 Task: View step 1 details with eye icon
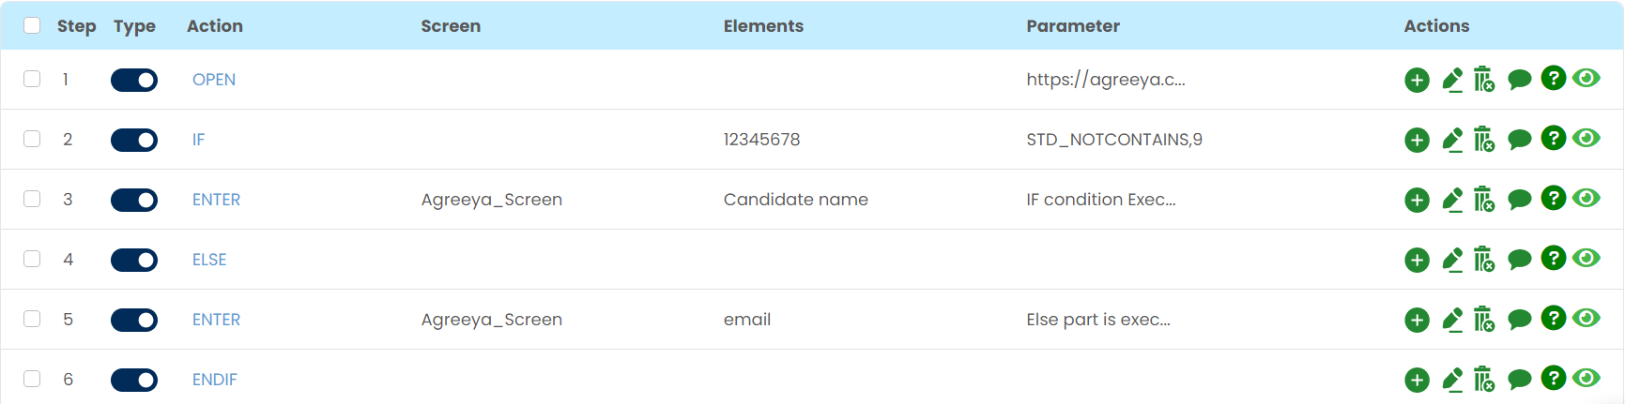tap(1587, 78)
